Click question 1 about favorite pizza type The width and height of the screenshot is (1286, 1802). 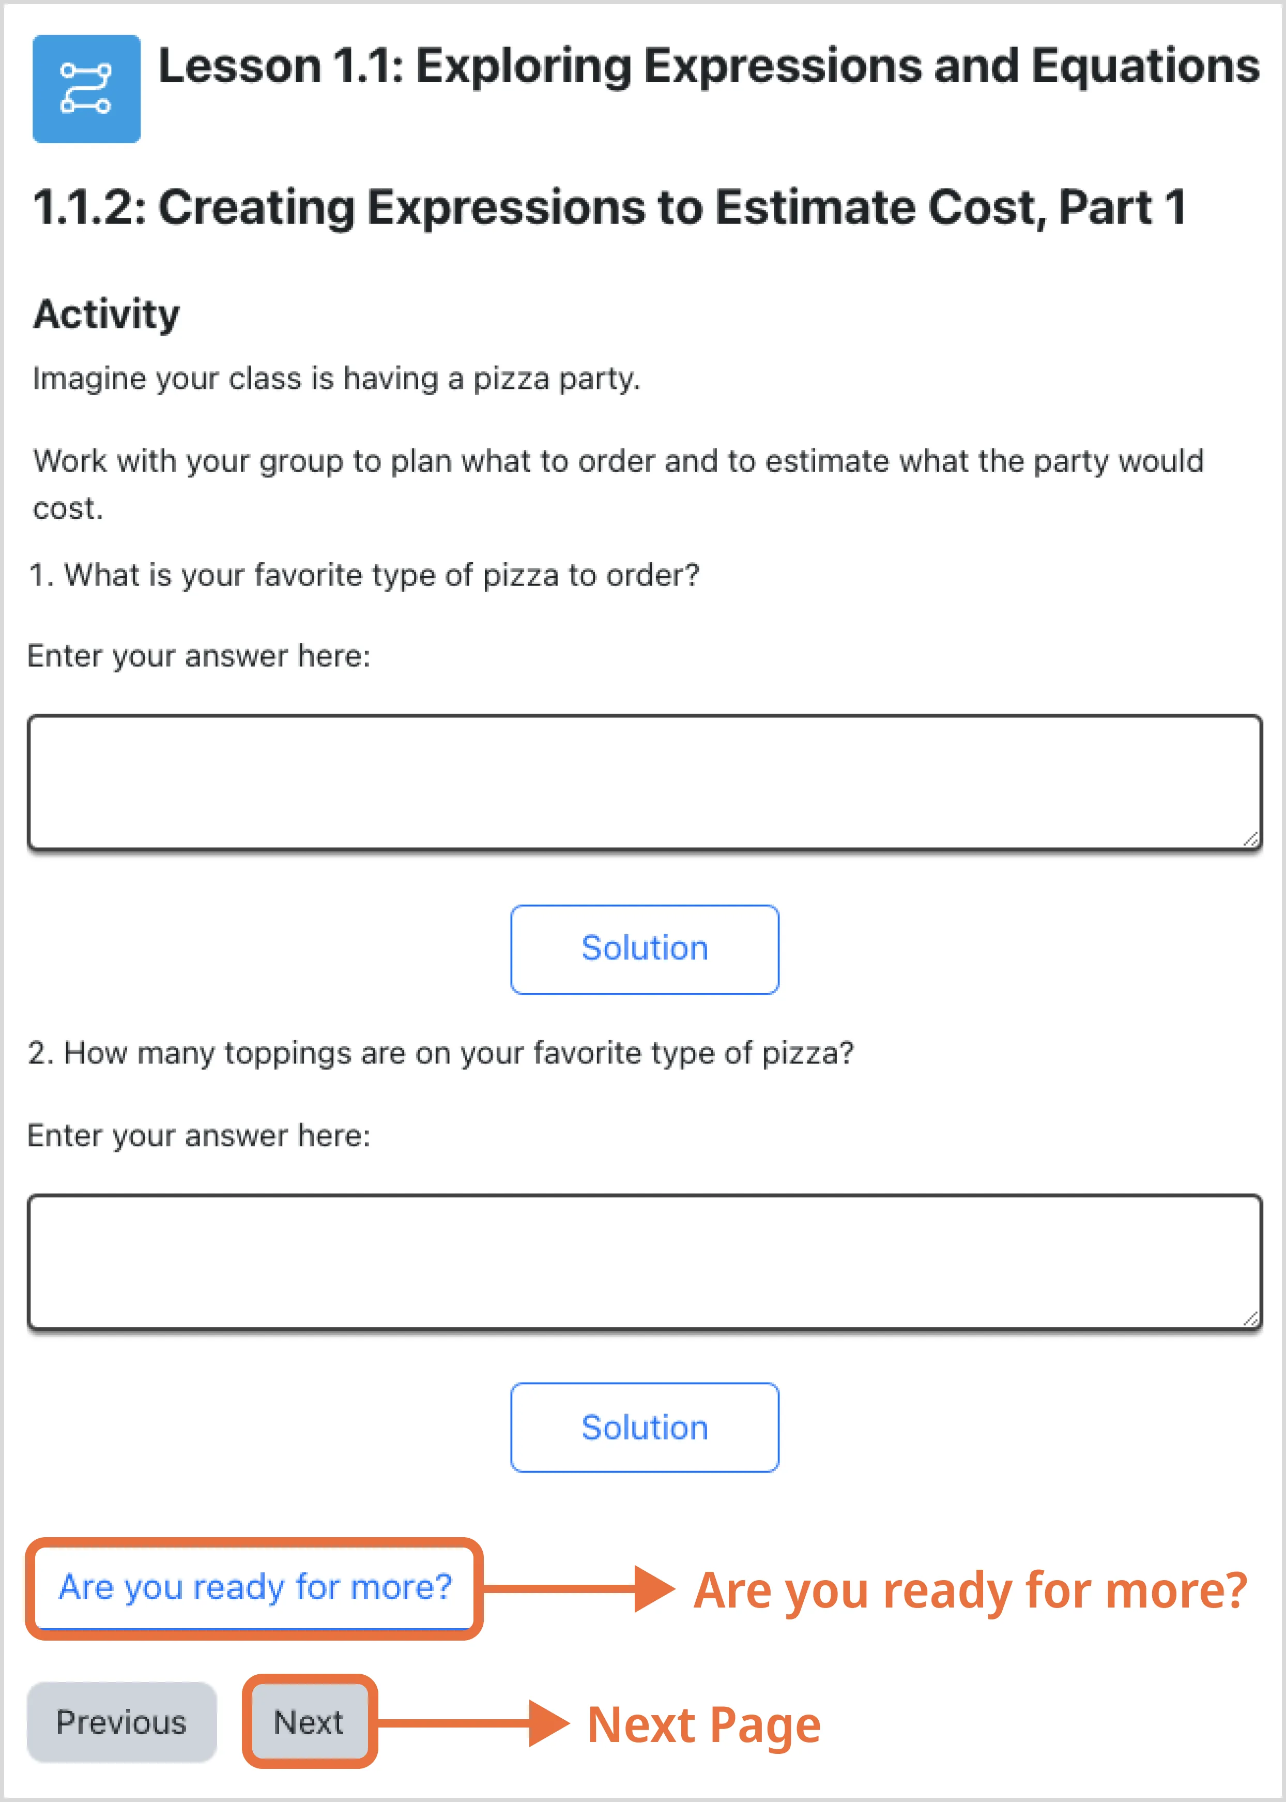click(364, 575)
